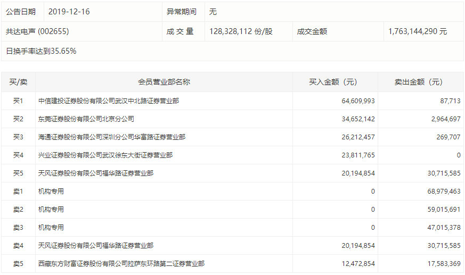Click buy amount 64,609,993

358,101
